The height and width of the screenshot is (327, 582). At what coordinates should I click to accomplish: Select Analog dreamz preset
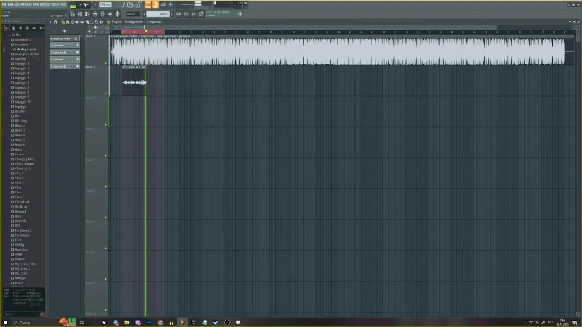click(26, 49)
